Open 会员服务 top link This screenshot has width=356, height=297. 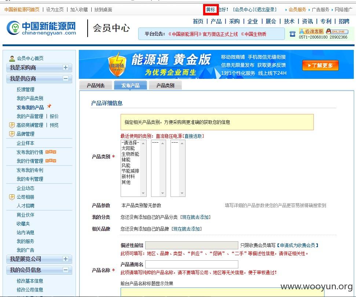click(297, 10)
